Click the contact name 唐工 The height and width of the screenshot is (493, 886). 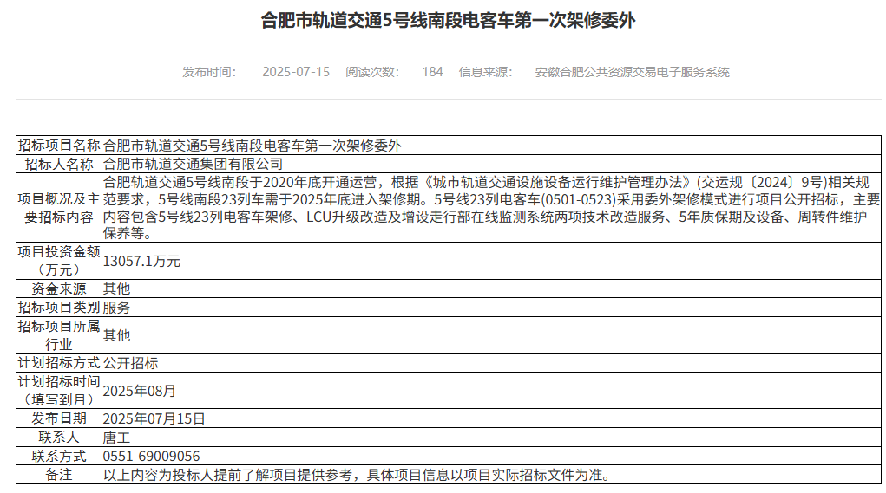click(116, 438)
